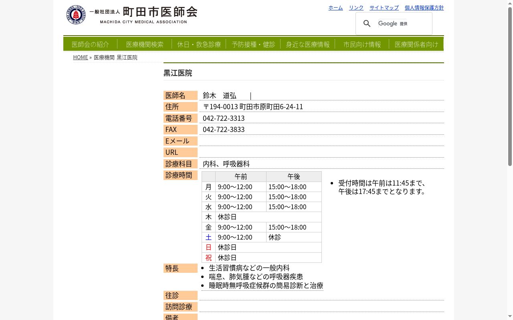Click the 睡眠時無呼吸症候群の簡易診断と治療 bullet
The image size is (513, 320).
[266, 285]
